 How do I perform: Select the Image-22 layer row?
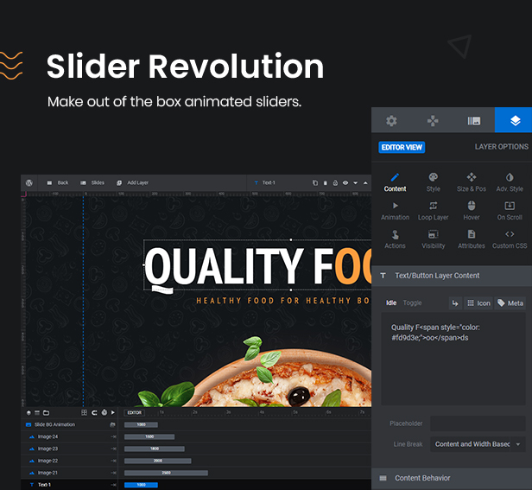[x=69, y=461]
